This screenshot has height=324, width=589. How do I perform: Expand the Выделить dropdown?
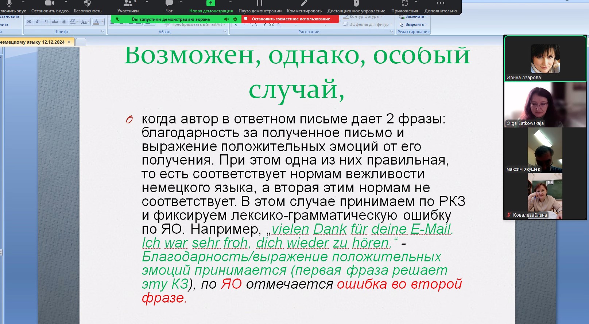pos(426,24)
